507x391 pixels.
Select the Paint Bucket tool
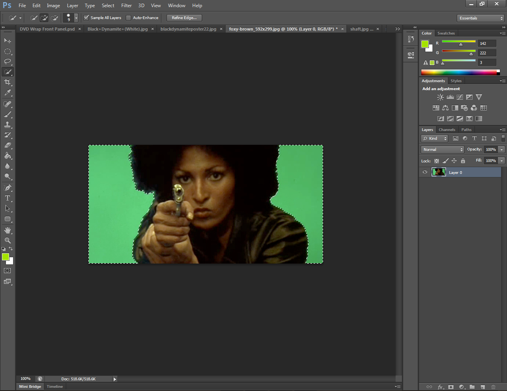point(8,156)
